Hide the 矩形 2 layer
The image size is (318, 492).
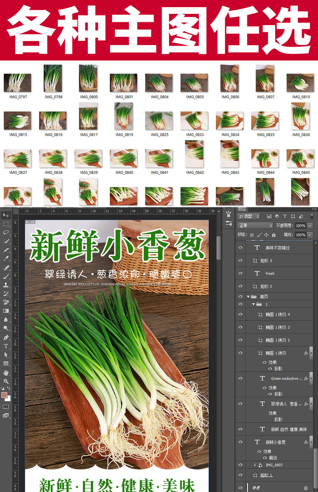coord(240,286)
